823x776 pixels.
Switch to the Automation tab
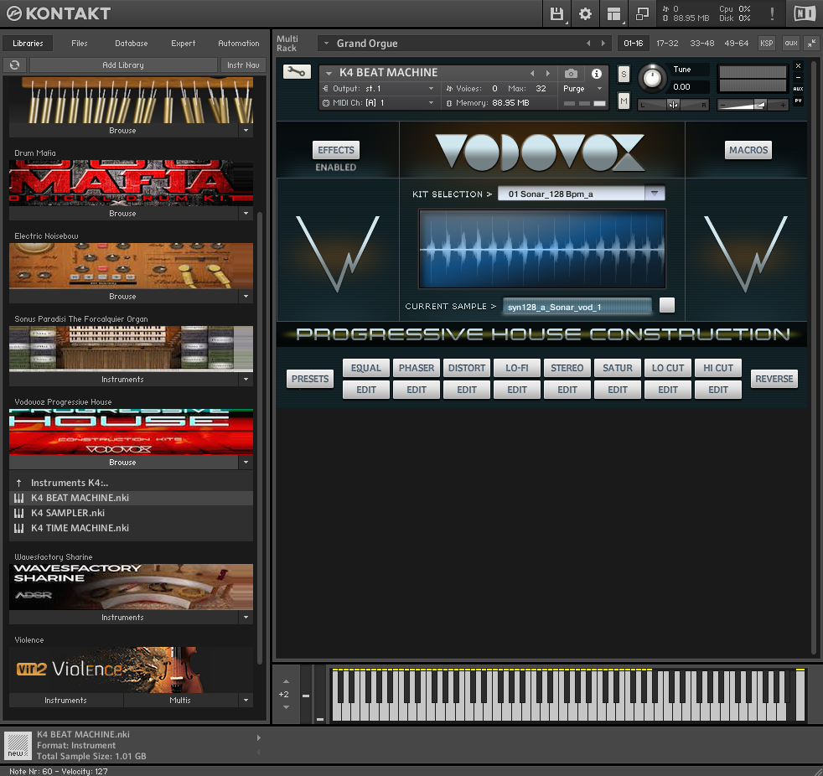[239, 44]
